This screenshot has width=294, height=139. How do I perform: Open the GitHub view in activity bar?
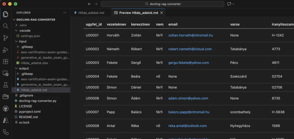click(5, 108)
